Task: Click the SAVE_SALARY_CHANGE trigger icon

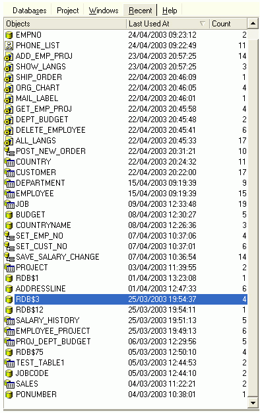Action: click(x=9, y=257)
